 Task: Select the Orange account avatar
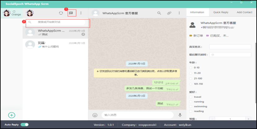(x=7, y=13)
